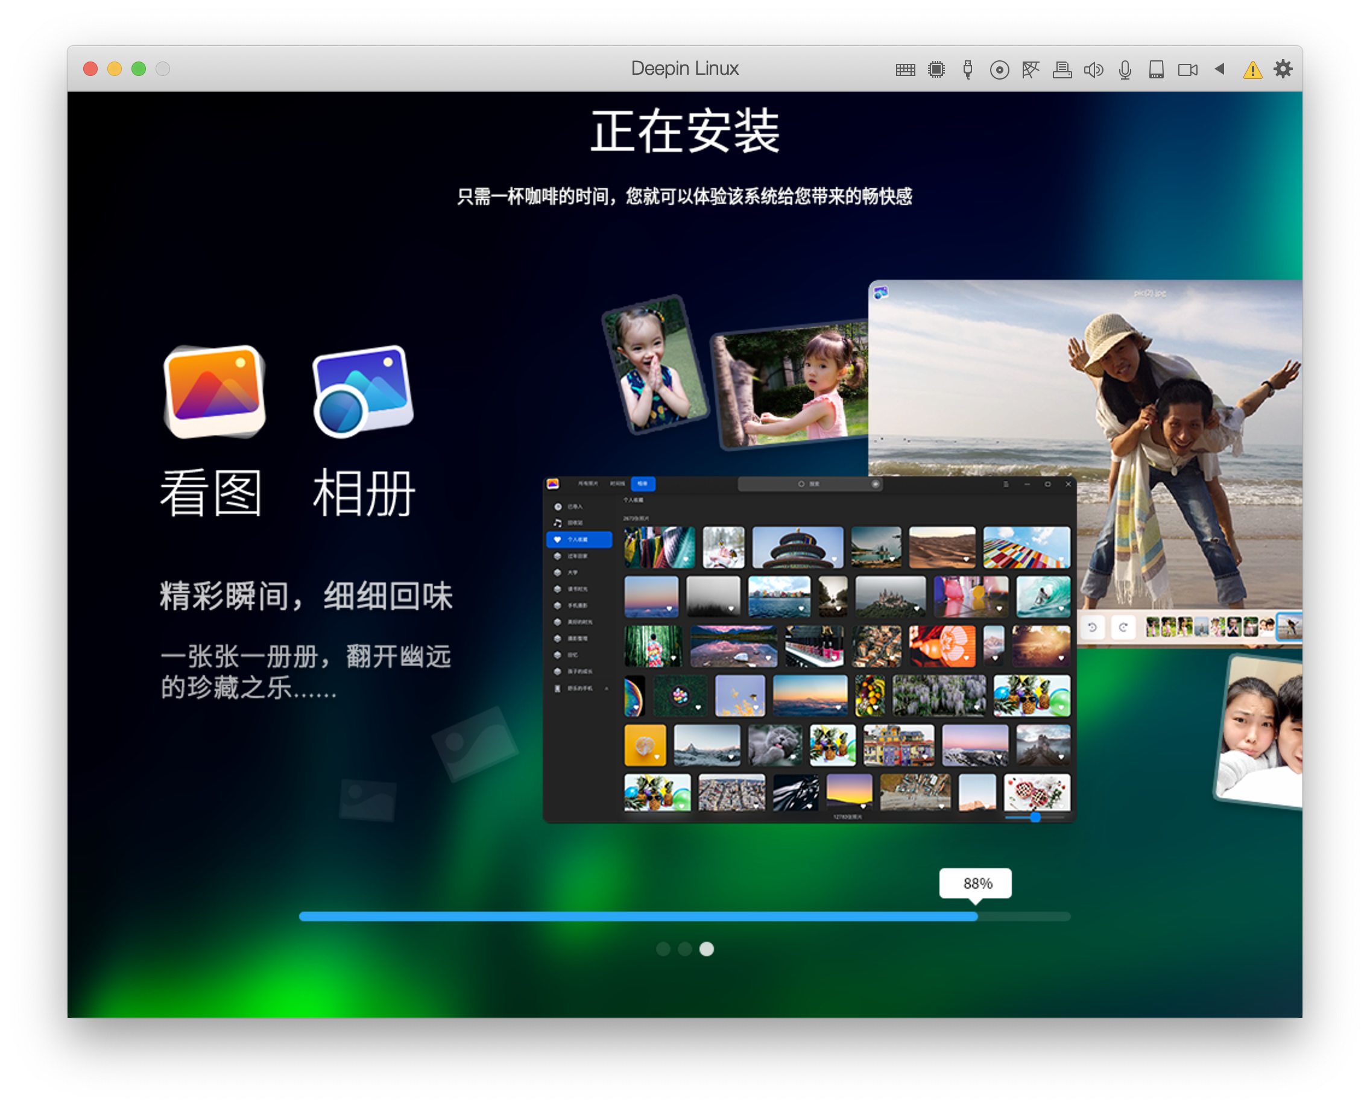The width and height of the screenshot is (1370, 1107).
Task: Click the Deepin Linux window title
Action: (685, 68)
